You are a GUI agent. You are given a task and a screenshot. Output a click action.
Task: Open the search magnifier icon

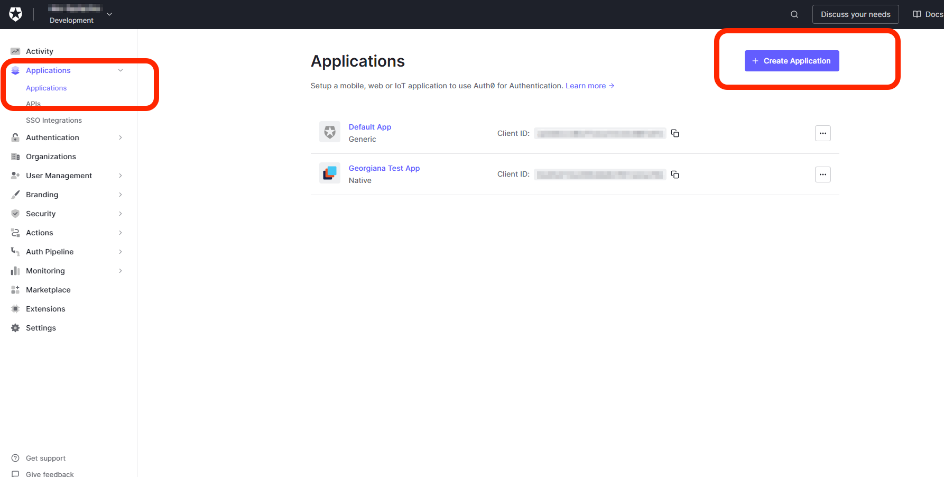(x=794, y=14)
